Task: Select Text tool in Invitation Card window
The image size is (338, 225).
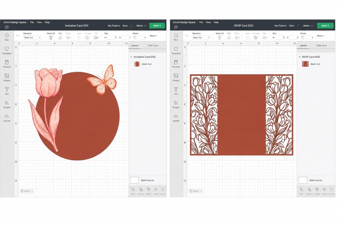Action: pyautogui.click(x=7, y=91)
